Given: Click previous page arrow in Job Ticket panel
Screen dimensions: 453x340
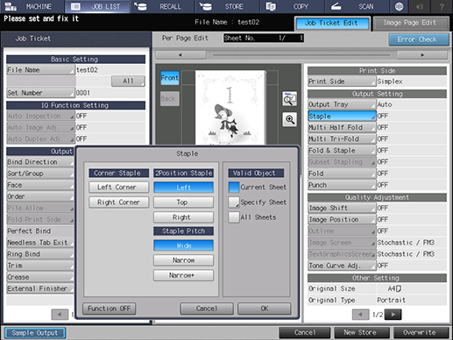Looking at the screenshot, I should point(60,315).
